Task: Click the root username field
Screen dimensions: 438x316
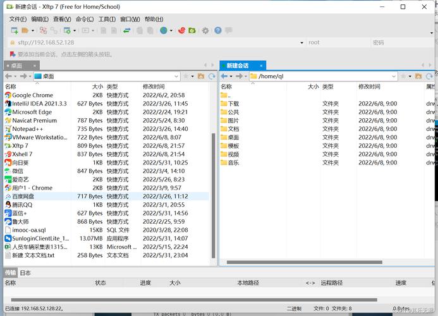Action: pos(338,42)
